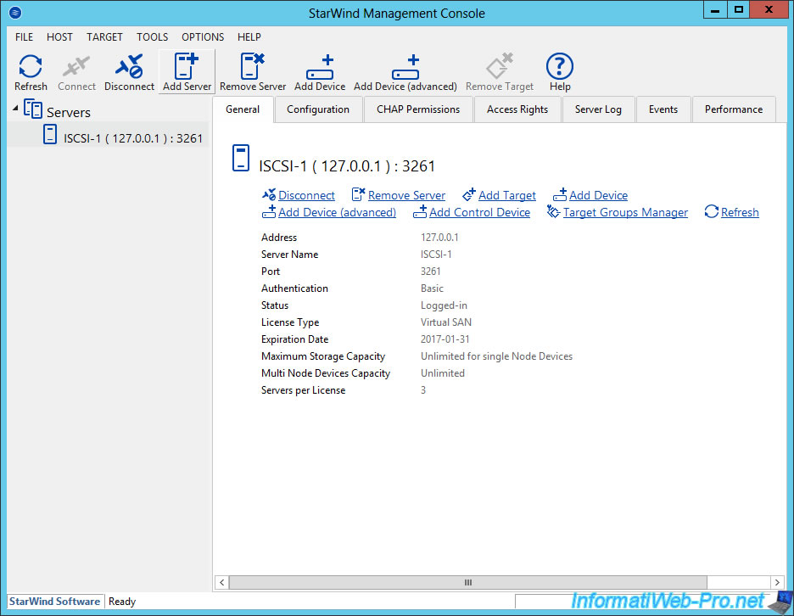
Task: Click the Remove Server link text
Action: coord(406,195)
